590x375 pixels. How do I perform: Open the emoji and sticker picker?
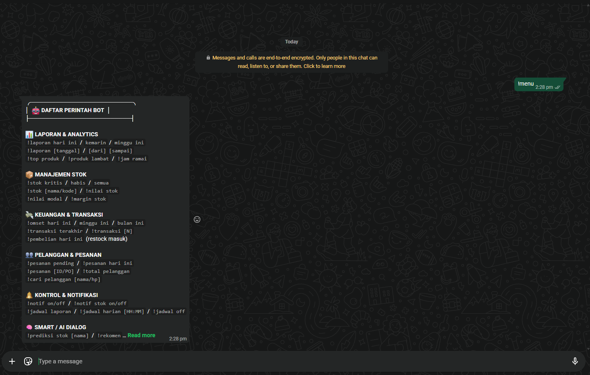pos(28,361)
